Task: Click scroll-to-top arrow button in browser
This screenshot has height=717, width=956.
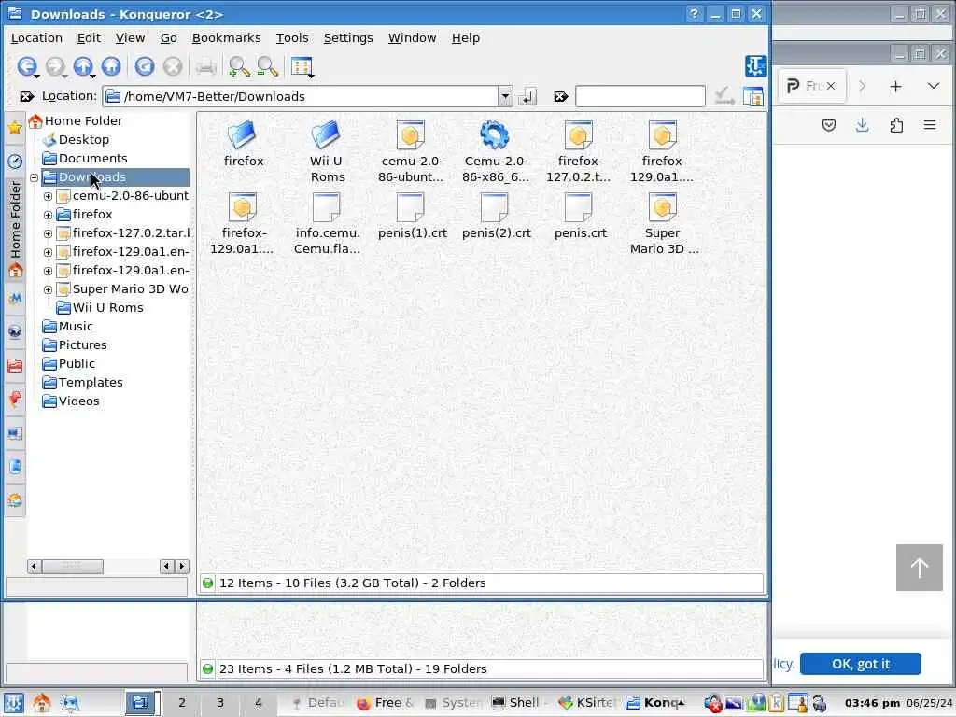Action: 920,568
